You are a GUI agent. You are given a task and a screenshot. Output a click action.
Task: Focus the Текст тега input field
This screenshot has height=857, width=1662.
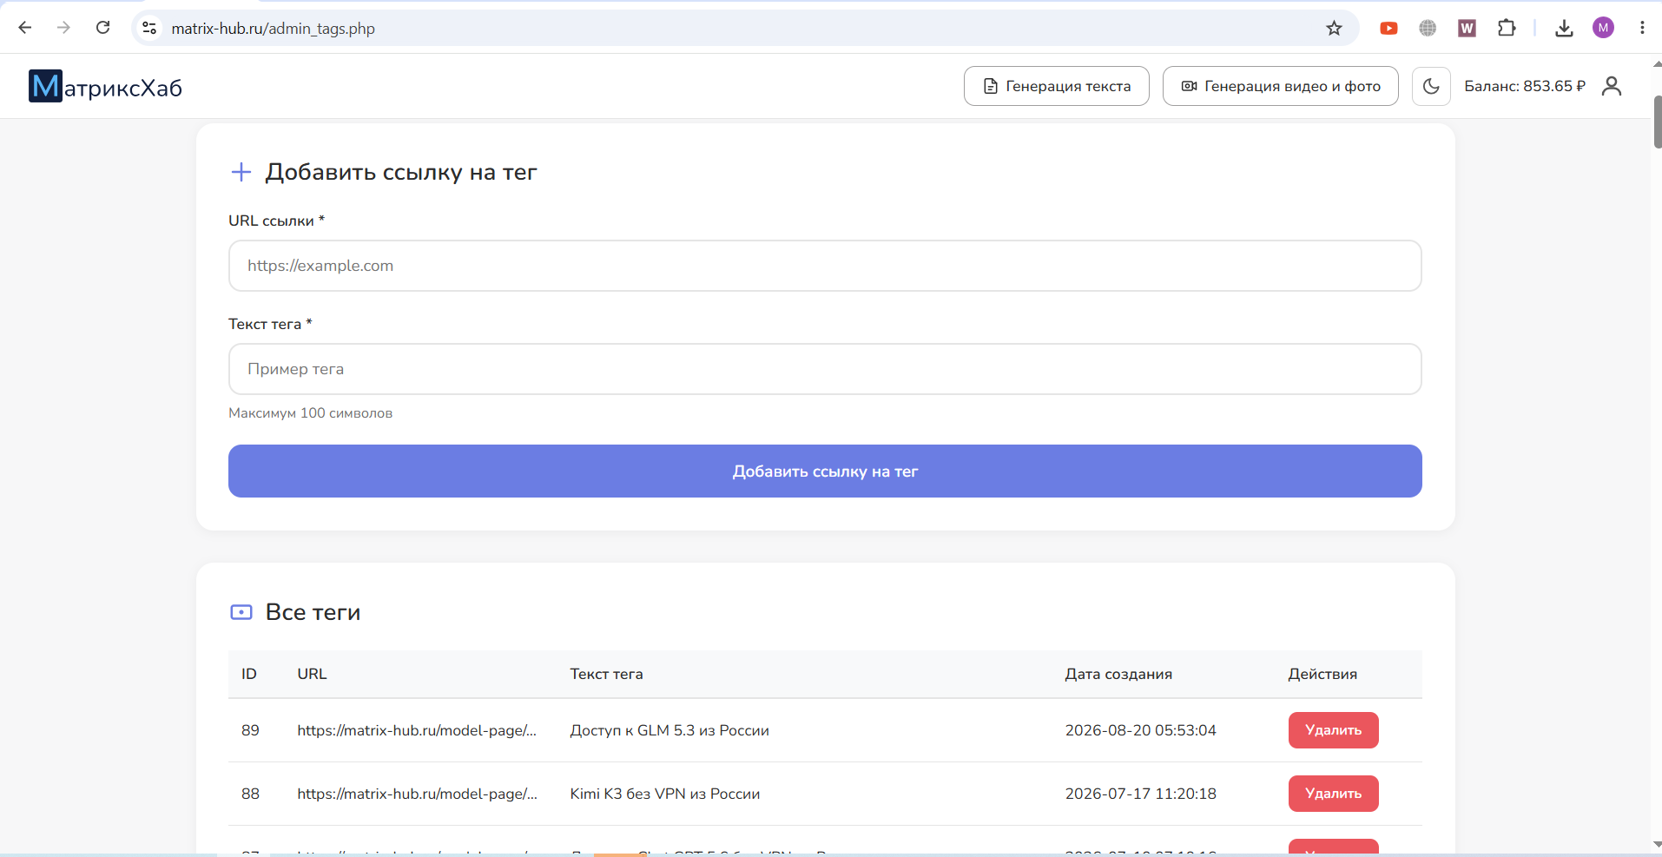click(x=825, y=369)
